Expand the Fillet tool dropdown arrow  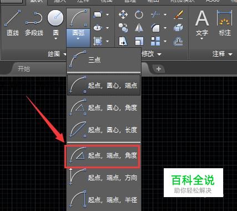tap(165, 28)
